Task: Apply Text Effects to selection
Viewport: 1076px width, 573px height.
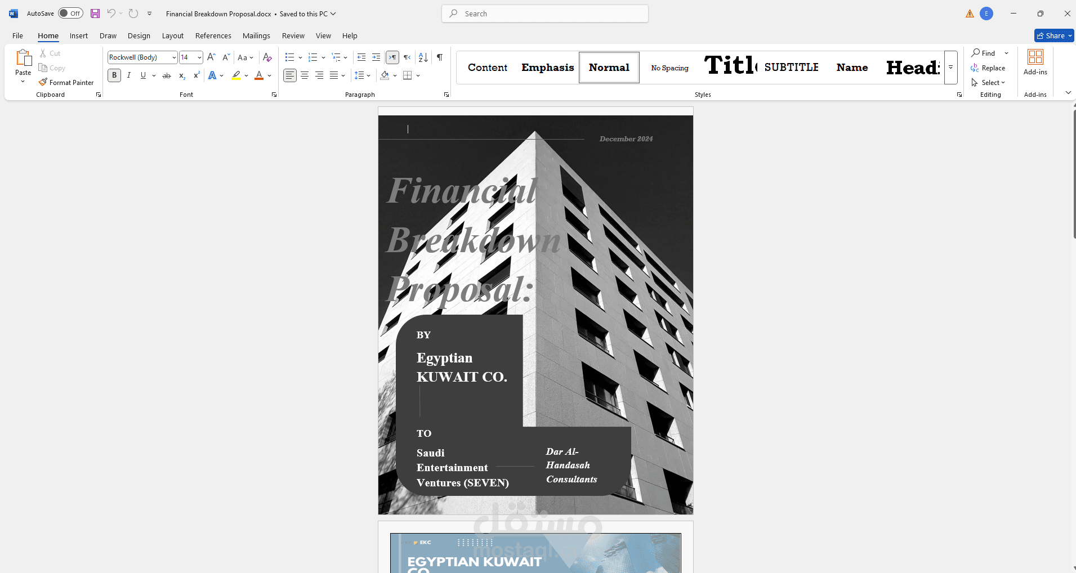Action: pyautogui.click(x=212, y=75)
